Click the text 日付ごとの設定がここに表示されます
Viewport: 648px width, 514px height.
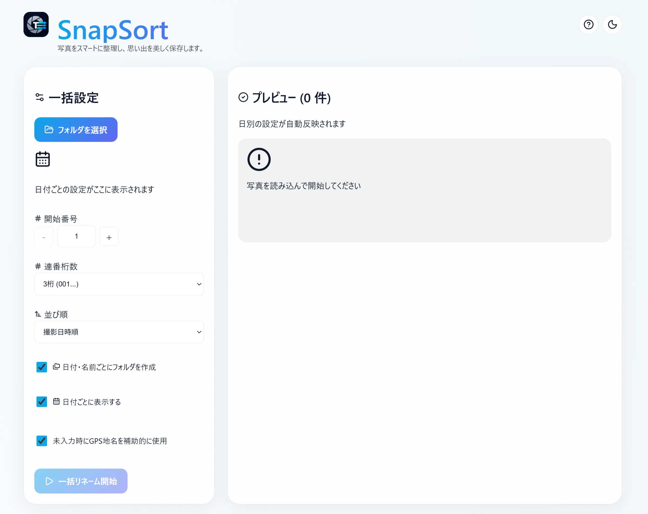tap(94, 189)
